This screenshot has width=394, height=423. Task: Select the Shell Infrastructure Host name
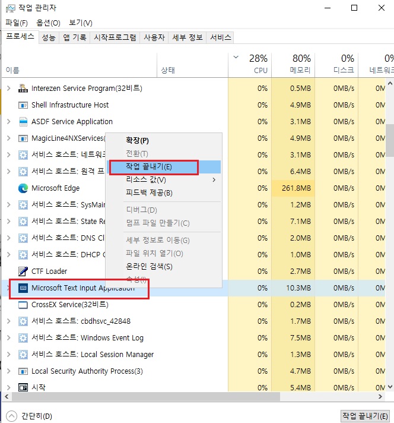click(x=70, y=105)
